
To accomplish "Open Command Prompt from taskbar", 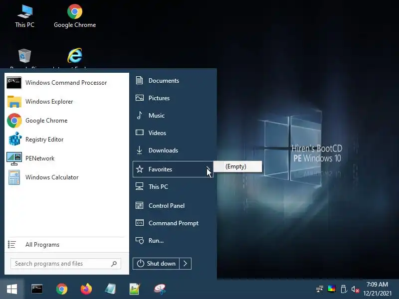I will pyautogui.click(x=37, y=289).
